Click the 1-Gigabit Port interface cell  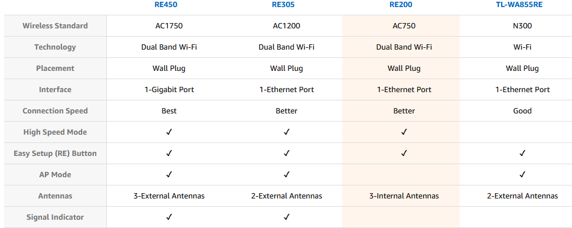point(169,90)
